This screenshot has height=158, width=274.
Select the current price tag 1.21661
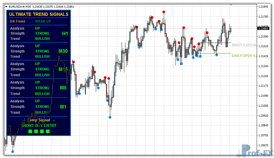(263, 28)
